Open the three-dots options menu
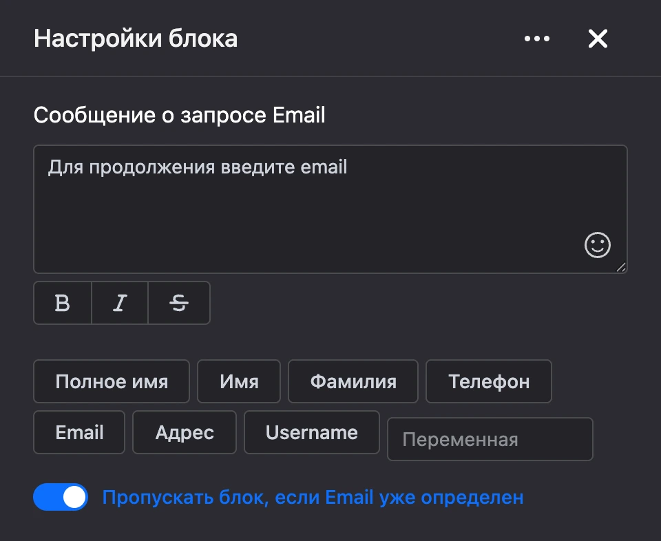The width and height of the screenshot is (661, 541). [x=536, y=39]
